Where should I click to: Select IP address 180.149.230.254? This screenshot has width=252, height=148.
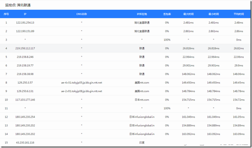click(x=25, y=117)
